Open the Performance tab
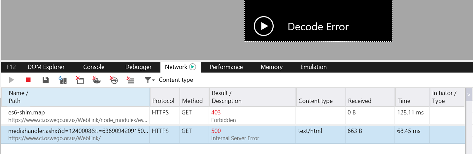This screenshot has height=154, width=473. (x=226, y=67)
